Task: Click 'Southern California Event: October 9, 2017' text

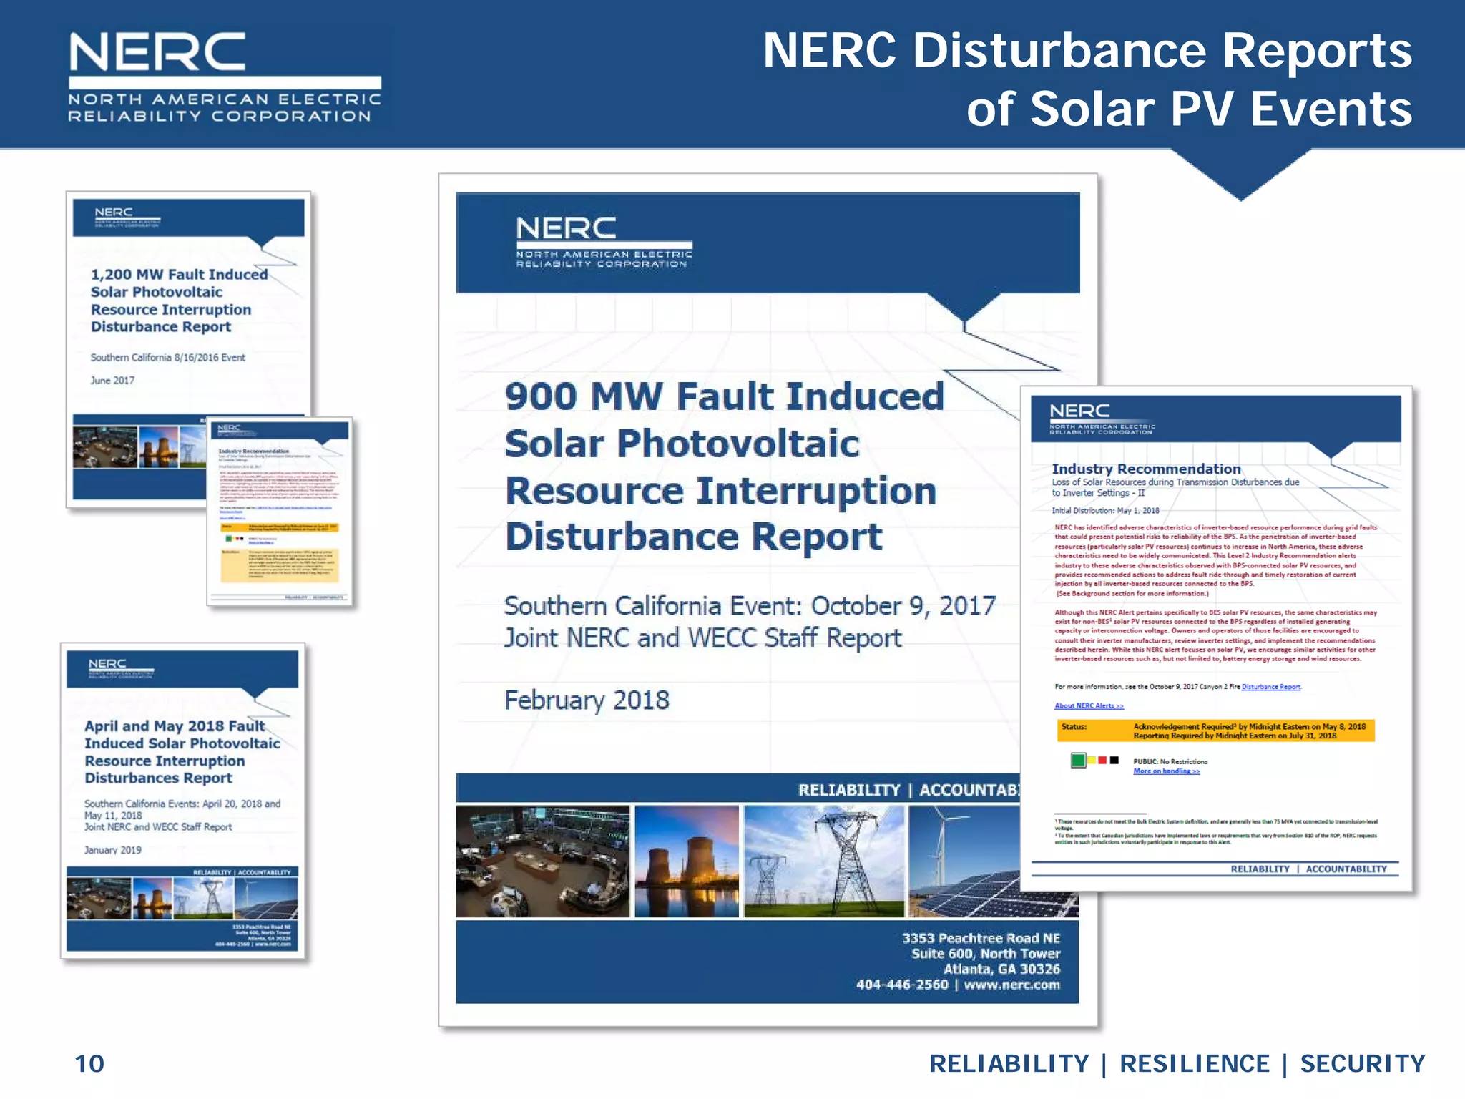Action: (x=750, y=606)
